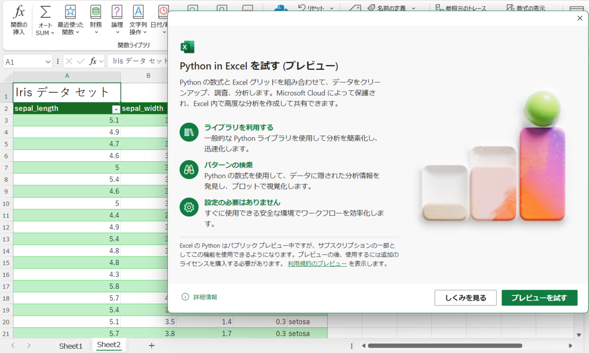
Task: Open the 最近使った関数 star icon
Action: [x=71, y=12]
